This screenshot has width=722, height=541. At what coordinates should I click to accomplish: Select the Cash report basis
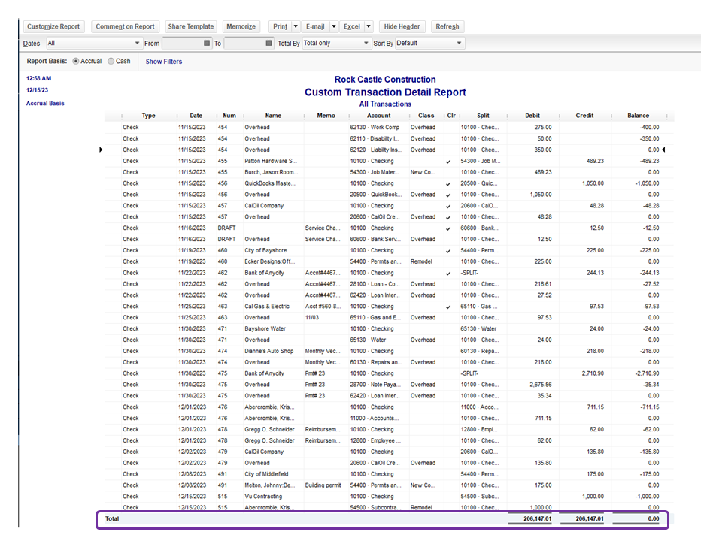pyautogui.click(x=111, y=62)
